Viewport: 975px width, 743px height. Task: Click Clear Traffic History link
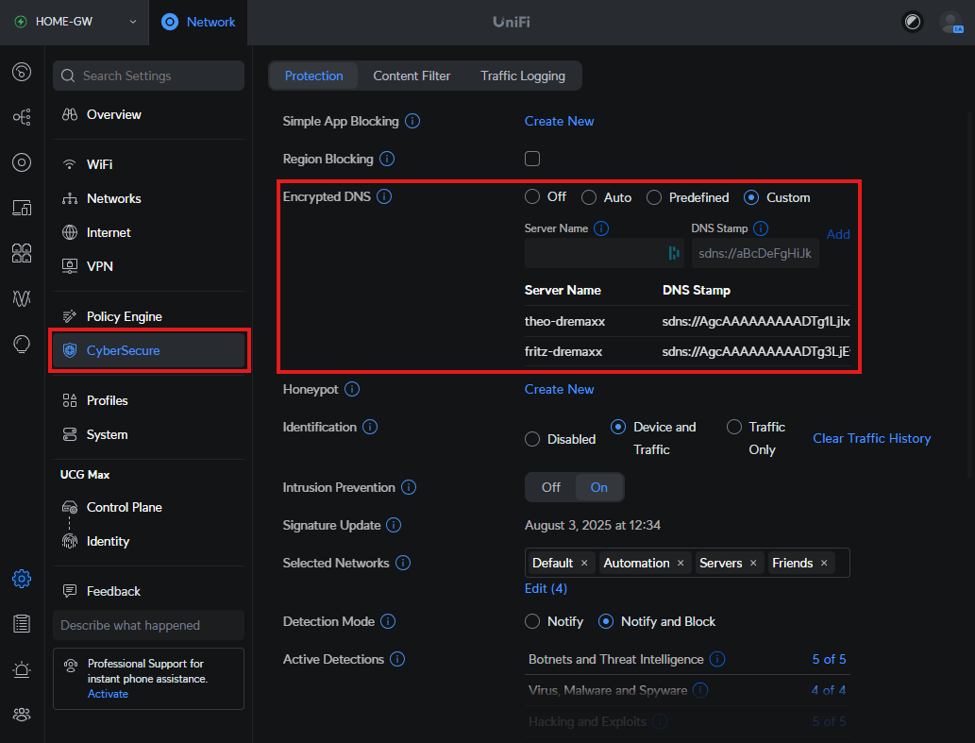coord(872,438)
